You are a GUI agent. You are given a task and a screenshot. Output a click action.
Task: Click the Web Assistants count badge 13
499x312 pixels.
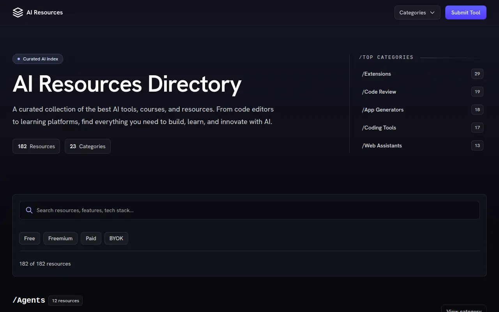point(477,145)
